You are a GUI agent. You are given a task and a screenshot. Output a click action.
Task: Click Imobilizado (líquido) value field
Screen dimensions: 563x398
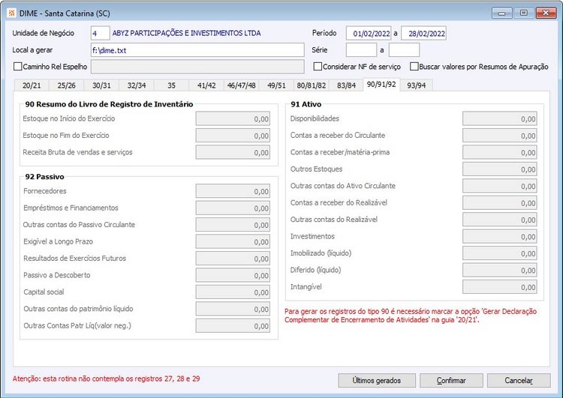[500, 253]
